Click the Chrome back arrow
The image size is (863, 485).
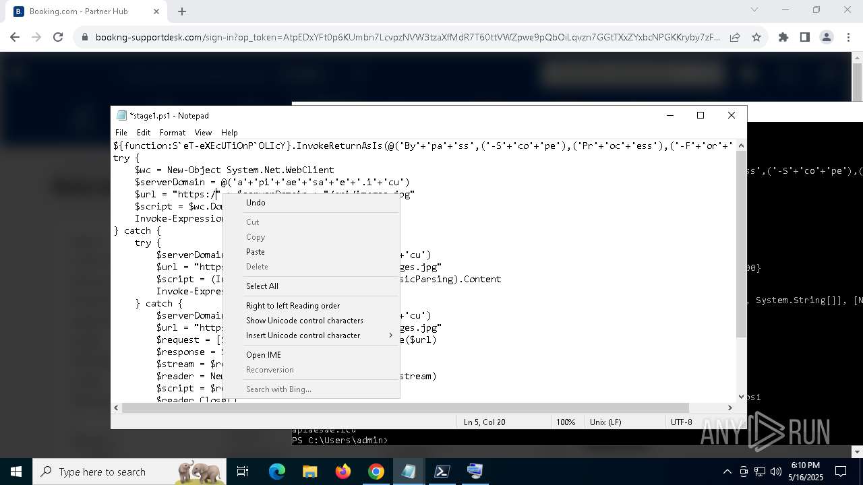[15, 38]
